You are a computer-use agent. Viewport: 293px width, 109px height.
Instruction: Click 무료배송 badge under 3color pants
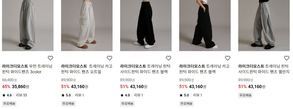point(9,104)
